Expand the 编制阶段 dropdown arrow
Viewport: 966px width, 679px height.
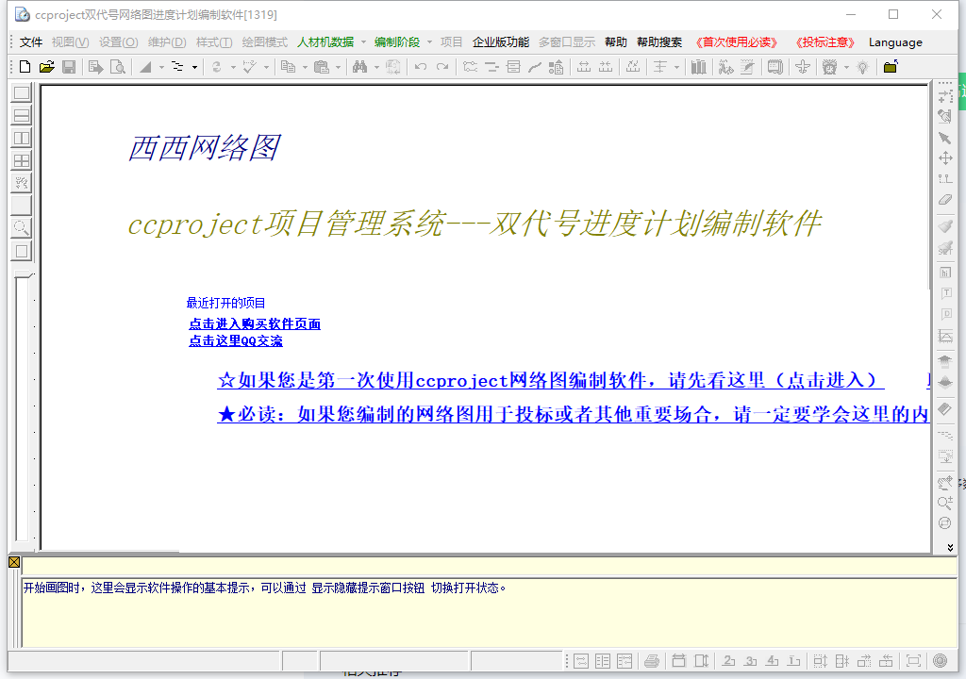tap(429, 42)
